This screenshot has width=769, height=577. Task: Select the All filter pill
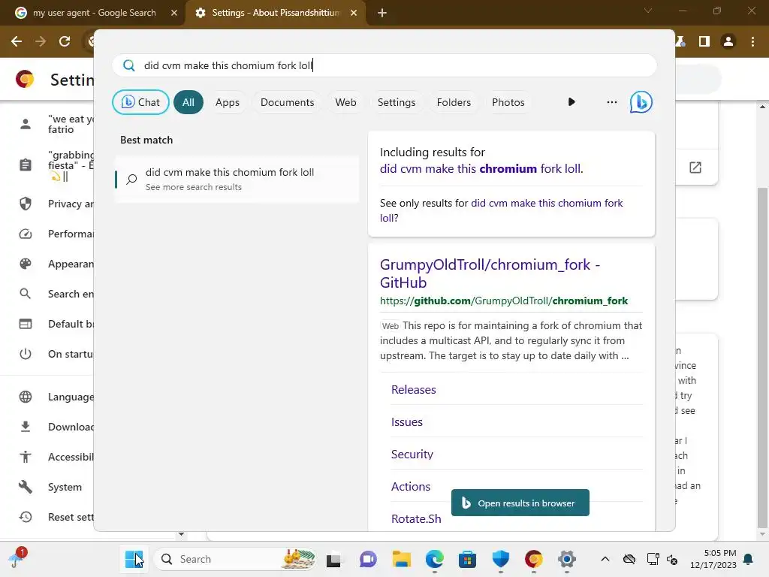pyautogui.click(x=188, y=102)
